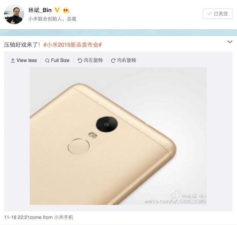Click the gold phone photo
The width and height of the screenshot is (237, 225).
pos(118,136)
